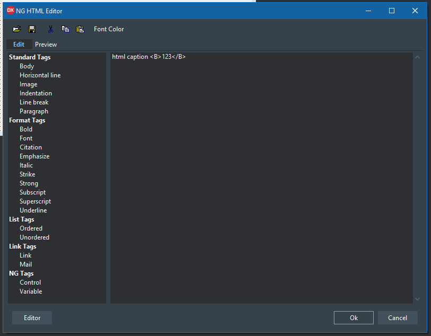Insert the Mail link tag

point(25,264)
